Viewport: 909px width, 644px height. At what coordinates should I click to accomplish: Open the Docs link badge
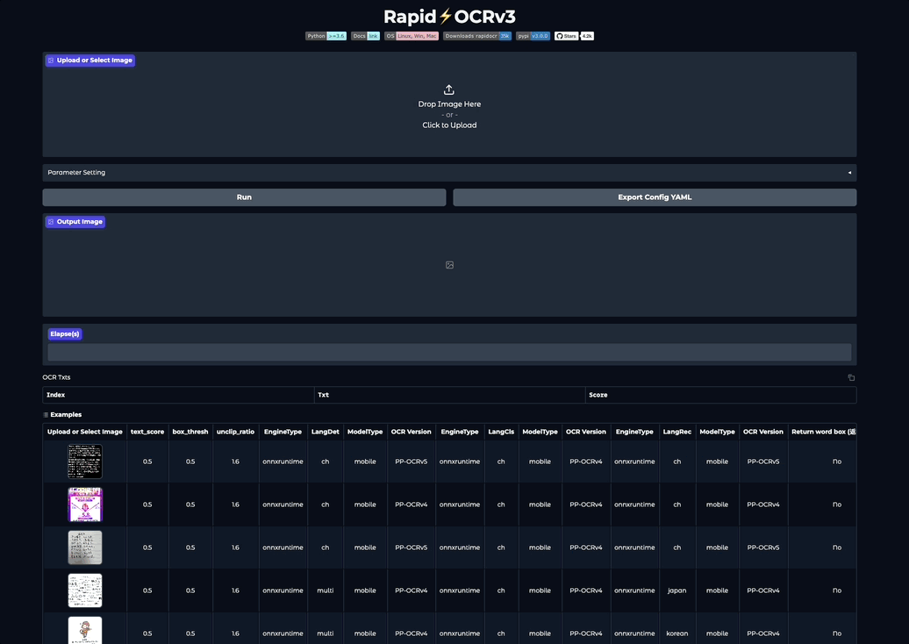(364, 36)
